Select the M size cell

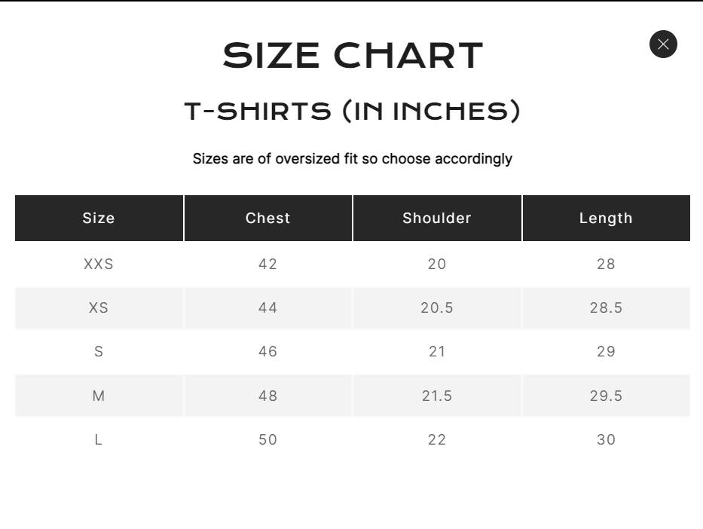(x=99, y=396)
